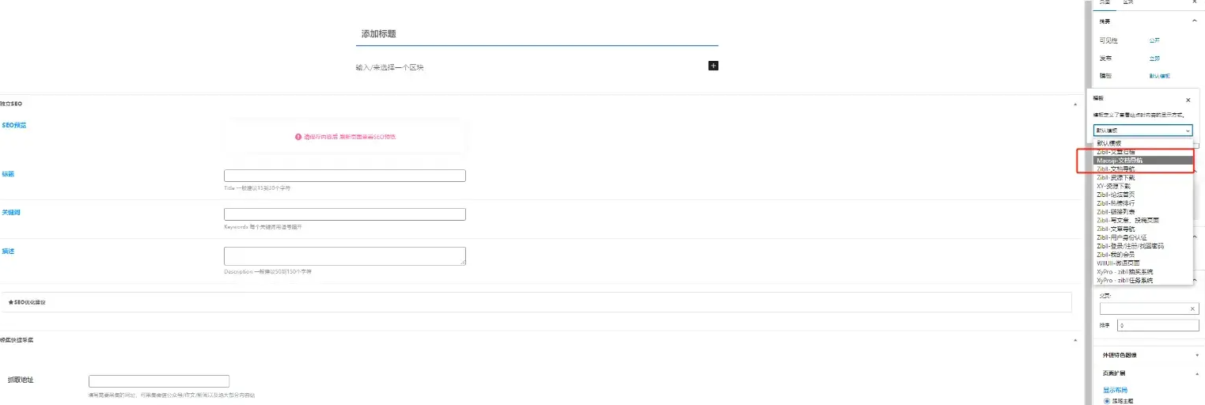The height and width of the screenshot is (405, 1205).
Task: Click the black plus add-block icon
Action: click(x=713, y=66)
